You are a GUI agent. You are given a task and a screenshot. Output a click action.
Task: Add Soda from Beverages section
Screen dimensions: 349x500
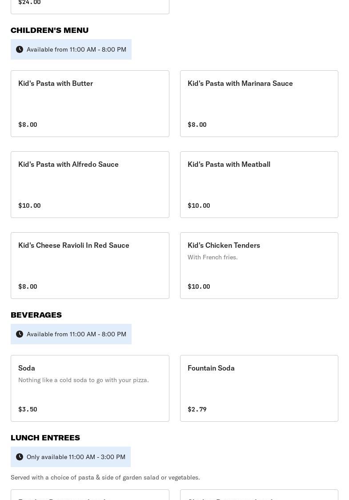[x=90, y=388]
